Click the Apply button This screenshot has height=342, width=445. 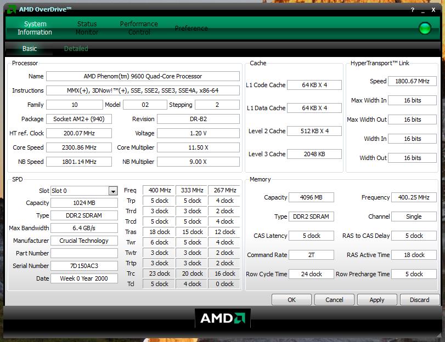coord(377,300)
